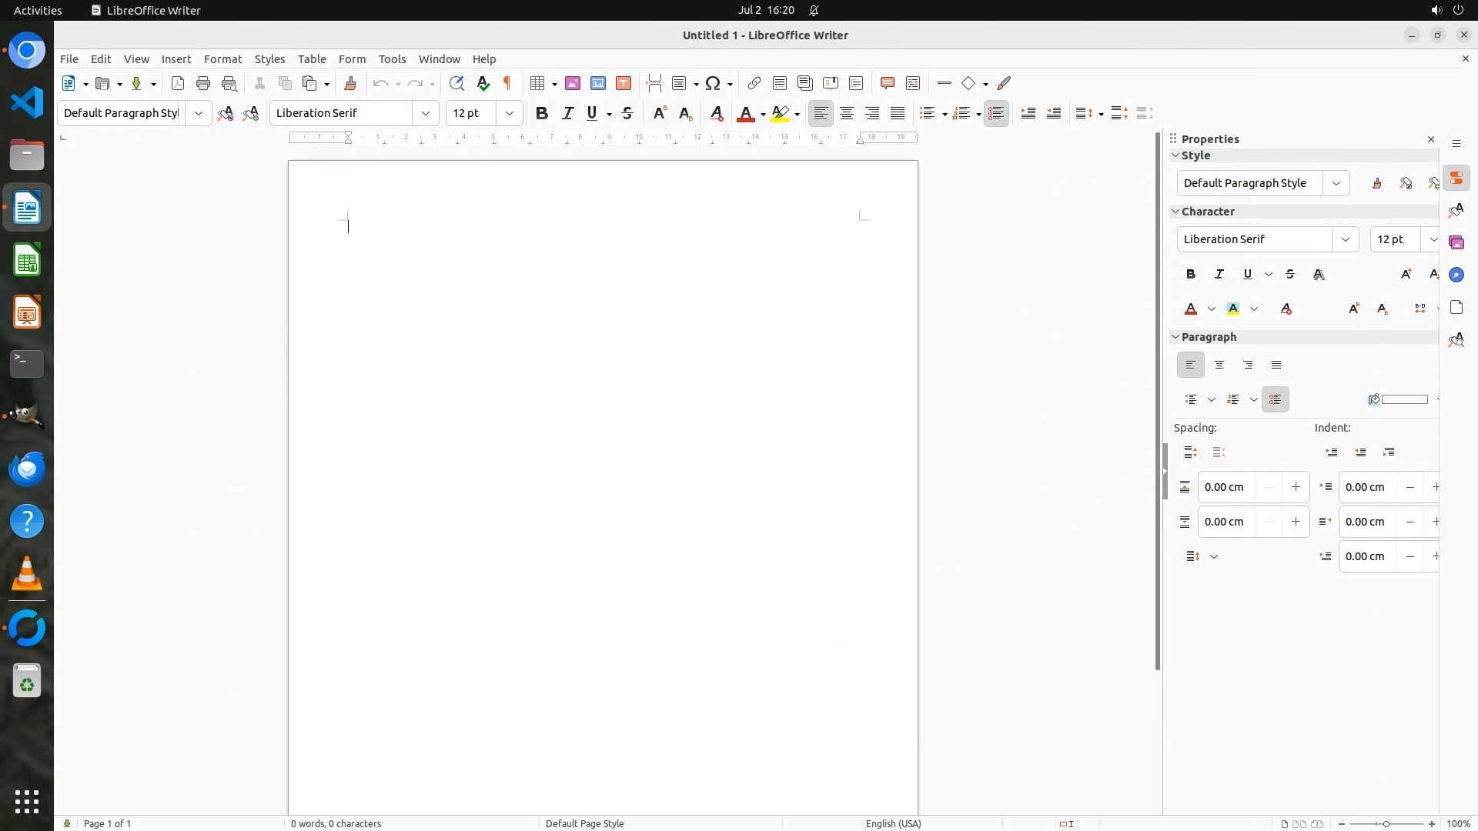Open the Font Name dropdown in the toolbar
The image size is (1478, 831).
point(426,113)
